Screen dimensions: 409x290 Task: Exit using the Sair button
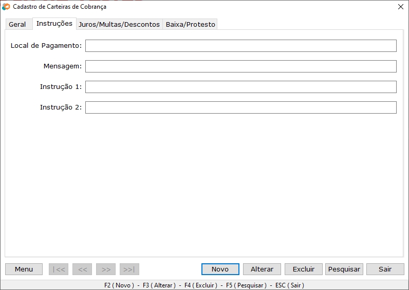tap(385, 269)
